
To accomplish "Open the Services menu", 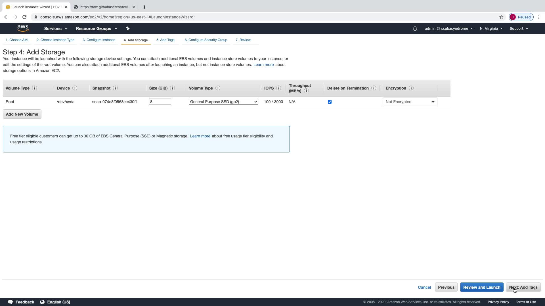I will click(56, 29).
